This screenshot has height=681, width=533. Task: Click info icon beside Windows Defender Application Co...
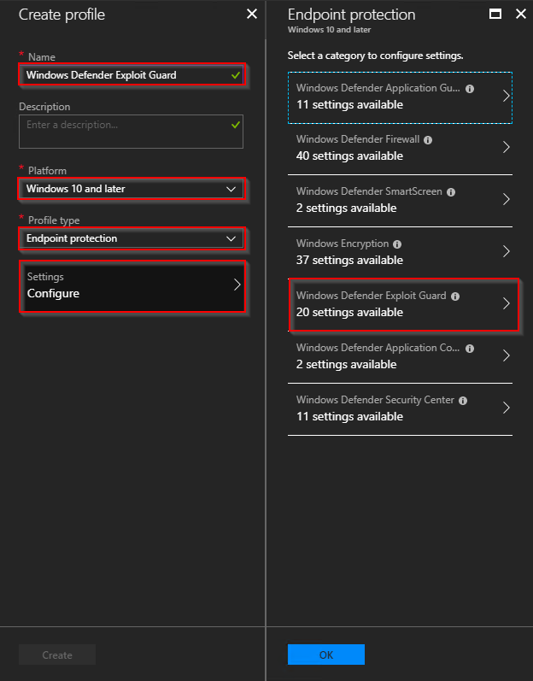[x=470, y=349]
